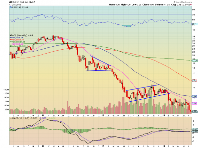The image size is (198, 148).
Task: Click the MA(20) 5.14 legend entry
Action: coord(16,44)
